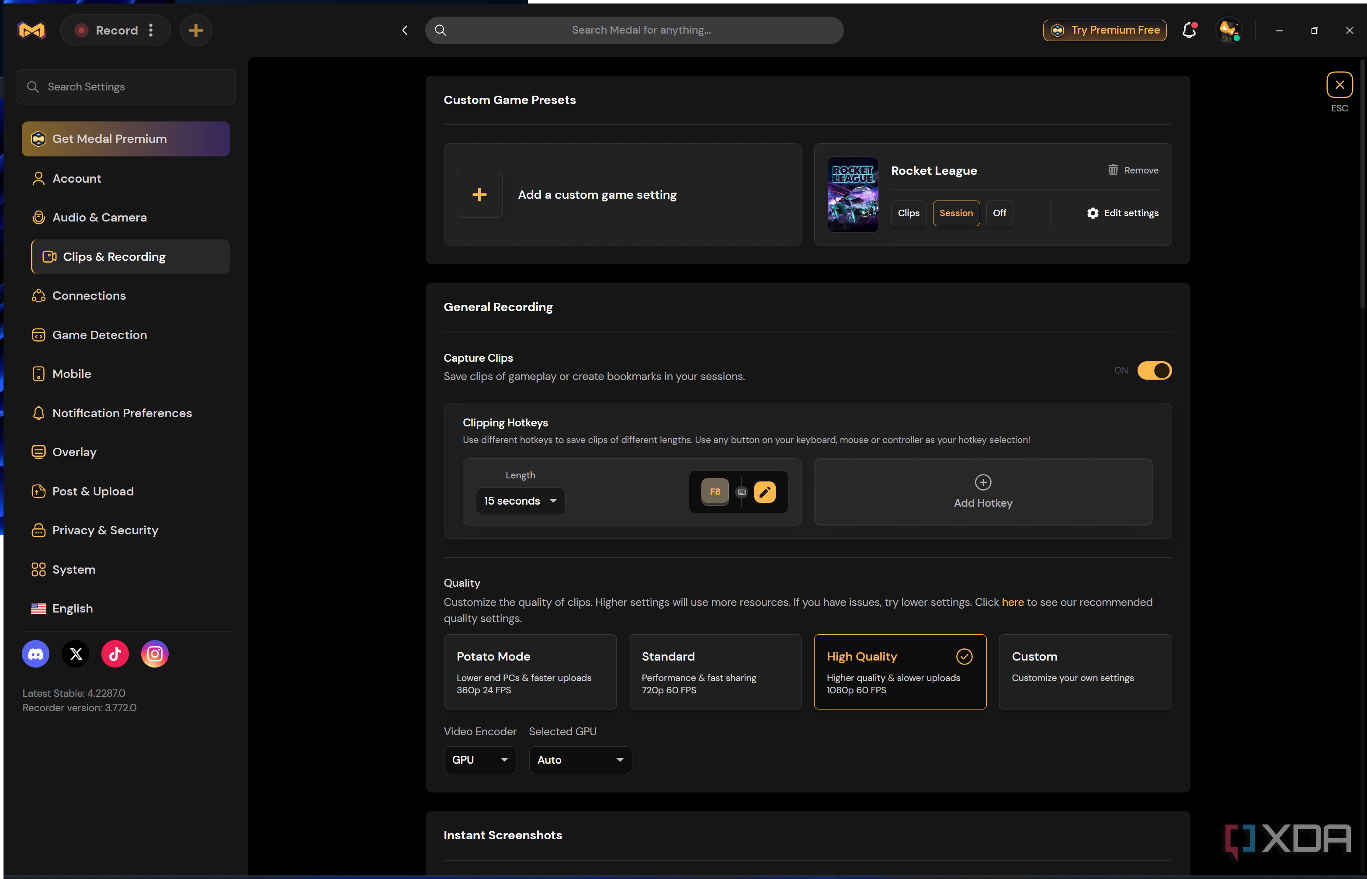This screenshot has height=879, width=1367.
Task: Open Medal's TikTok icon
Action: (x=115, y=654)
